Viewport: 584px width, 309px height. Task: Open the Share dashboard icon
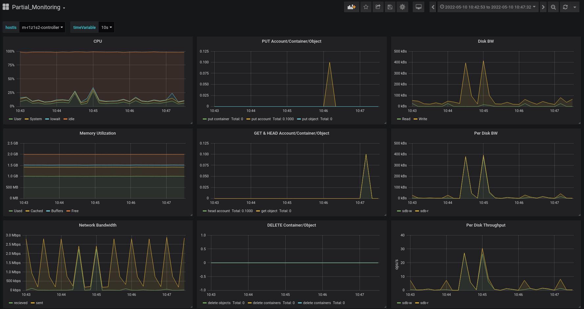[x=378, y=7]
